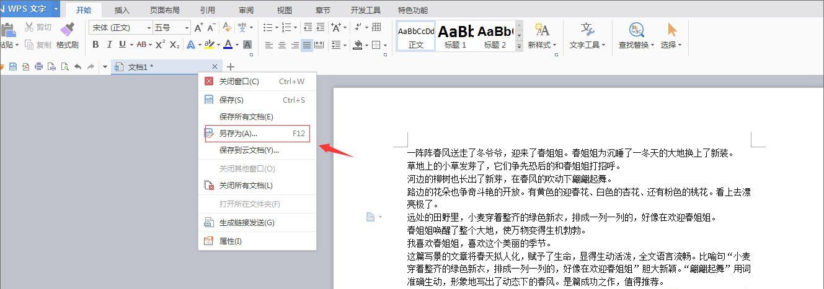Screen dimensions: 824x289
Task: Apply the 标题 2 style
Action: 495,35
